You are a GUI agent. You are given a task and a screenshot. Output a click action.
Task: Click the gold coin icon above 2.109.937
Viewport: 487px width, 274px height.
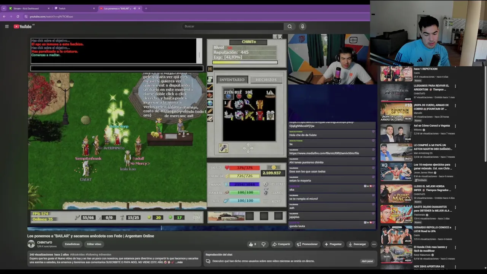[273, 167]
